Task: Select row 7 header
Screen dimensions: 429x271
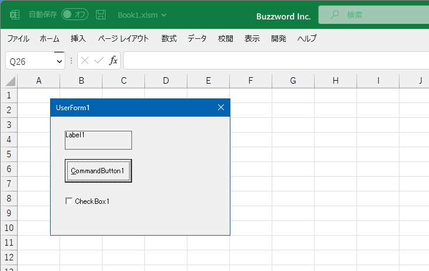Action: tap(9, 184)
